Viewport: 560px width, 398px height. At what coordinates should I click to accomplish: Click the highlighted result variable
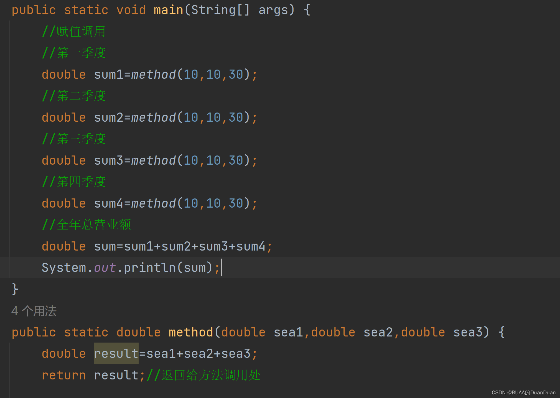point(116,353)
